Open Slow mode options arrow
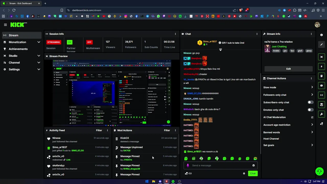The width and height of the screenshot is (327, 184). pos(312,87)
